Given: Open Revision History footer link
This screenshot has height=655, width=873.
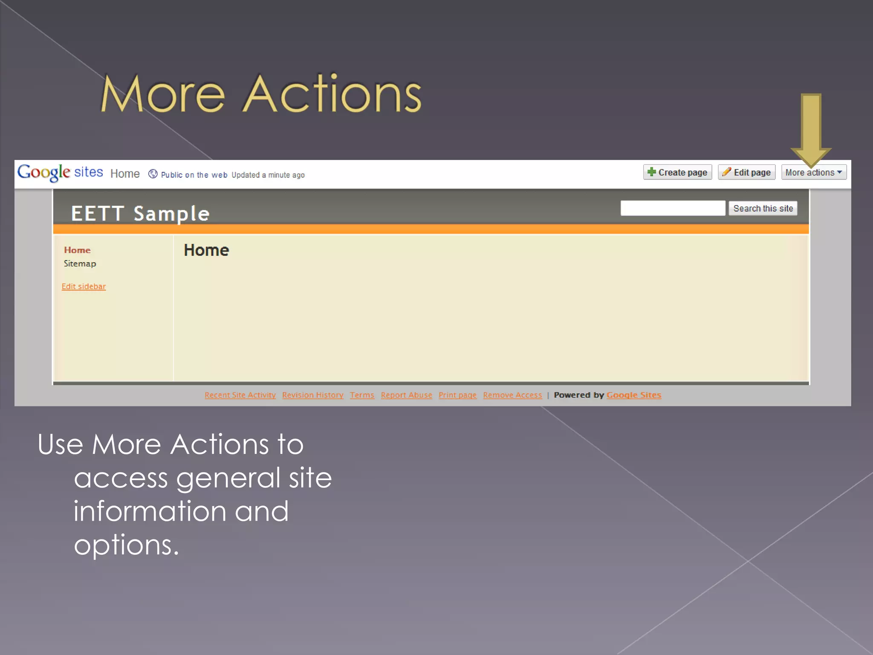Looking at the screenshot, I should pos(312,395).
